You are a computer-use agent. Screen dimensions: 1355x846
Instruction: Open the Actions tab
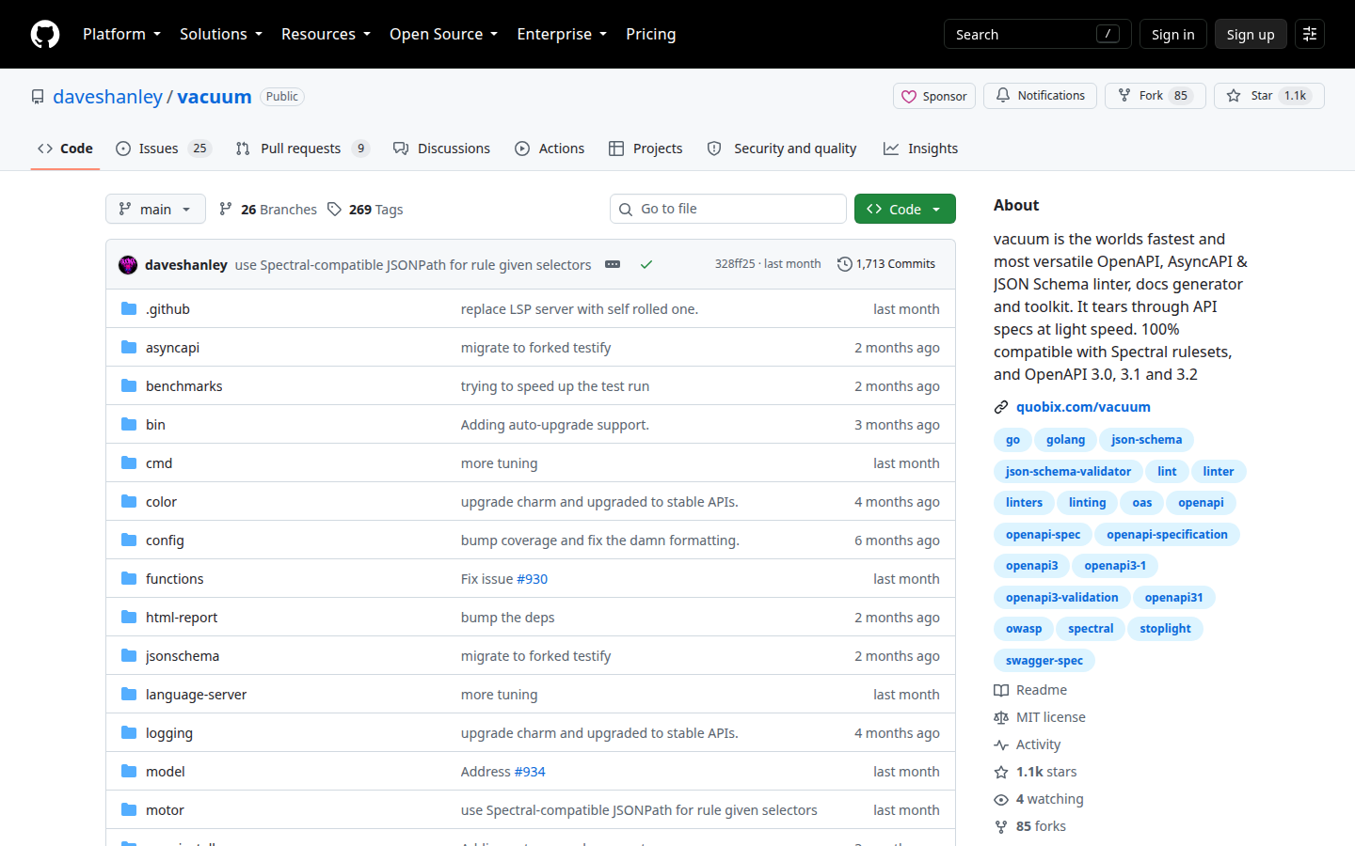[550, 149]
